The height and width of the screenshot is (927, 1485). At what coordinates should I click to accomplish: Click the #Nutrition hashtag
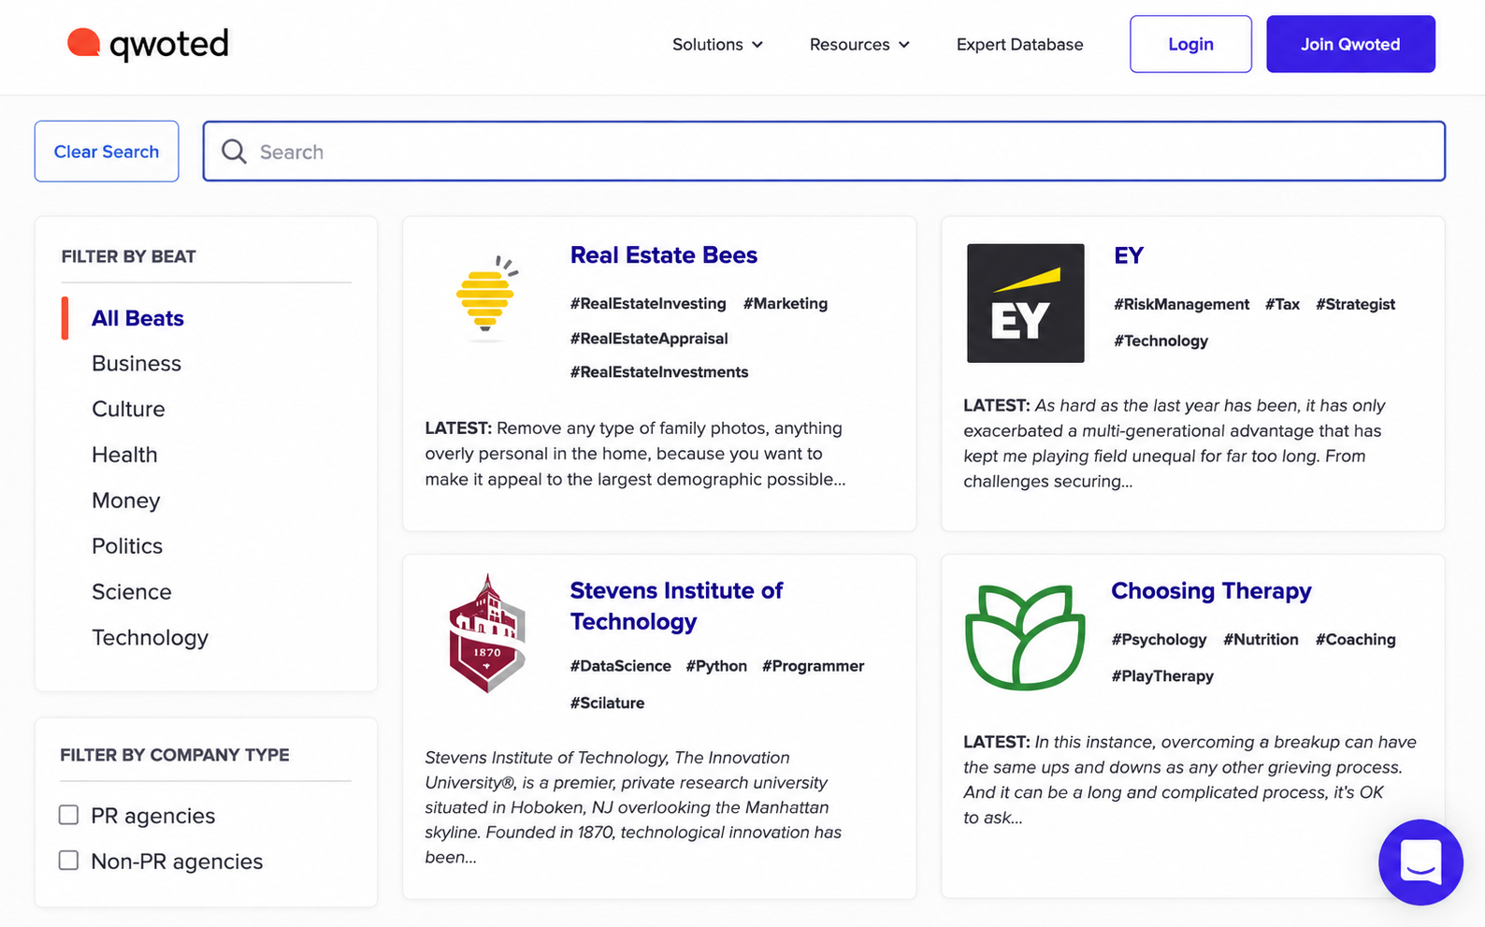click(1261, 640)
